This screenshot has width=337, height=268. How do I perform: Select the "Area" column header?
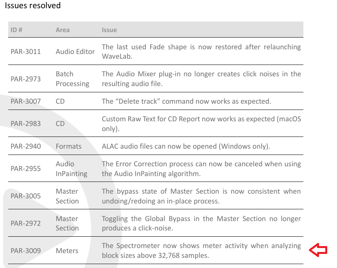(x=63, y=30)
